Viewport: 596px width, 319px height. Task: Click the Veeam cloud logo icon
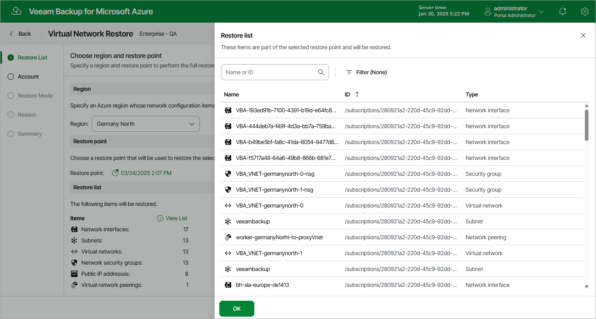[16, 11]
